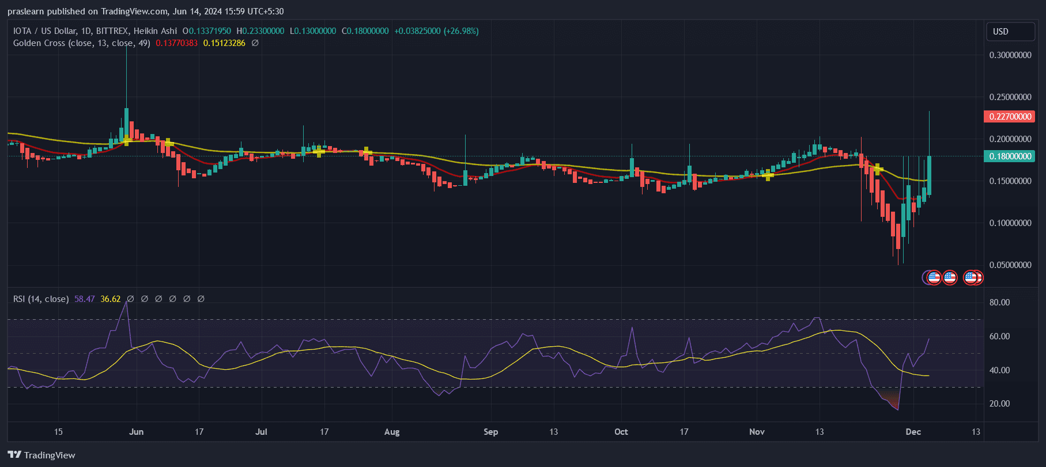This screenshot has width=1046, height=467.
Task: Click the 0.10000000 price axis label
Action: pyautogui.click(x=1010, y=223)
